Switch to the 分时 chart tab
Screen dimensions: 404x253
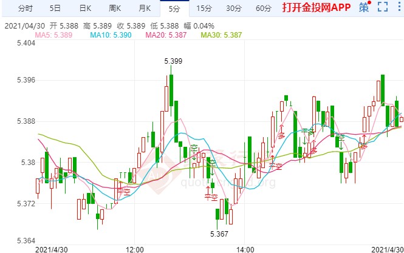pos(26,8)
